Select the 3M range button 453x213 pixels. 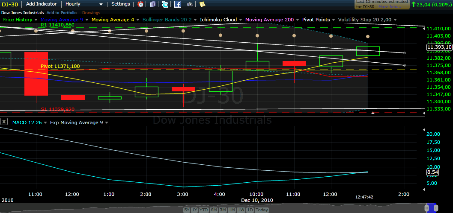coord(223,210)
